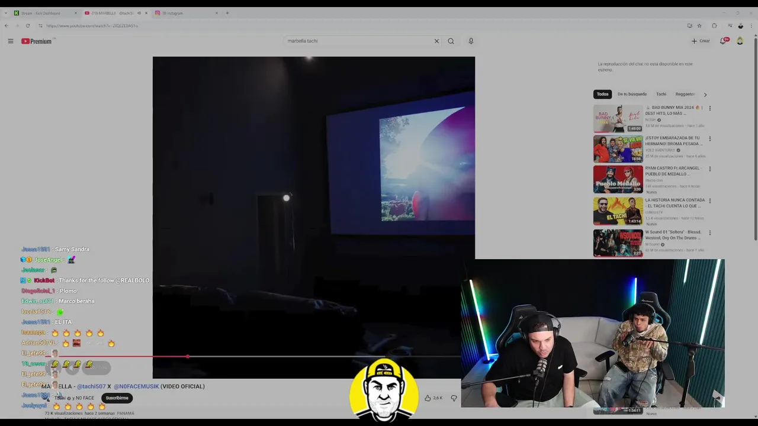758x426 pixels.
Task: Close the Instagram tab
Action: tap(217, 13)
